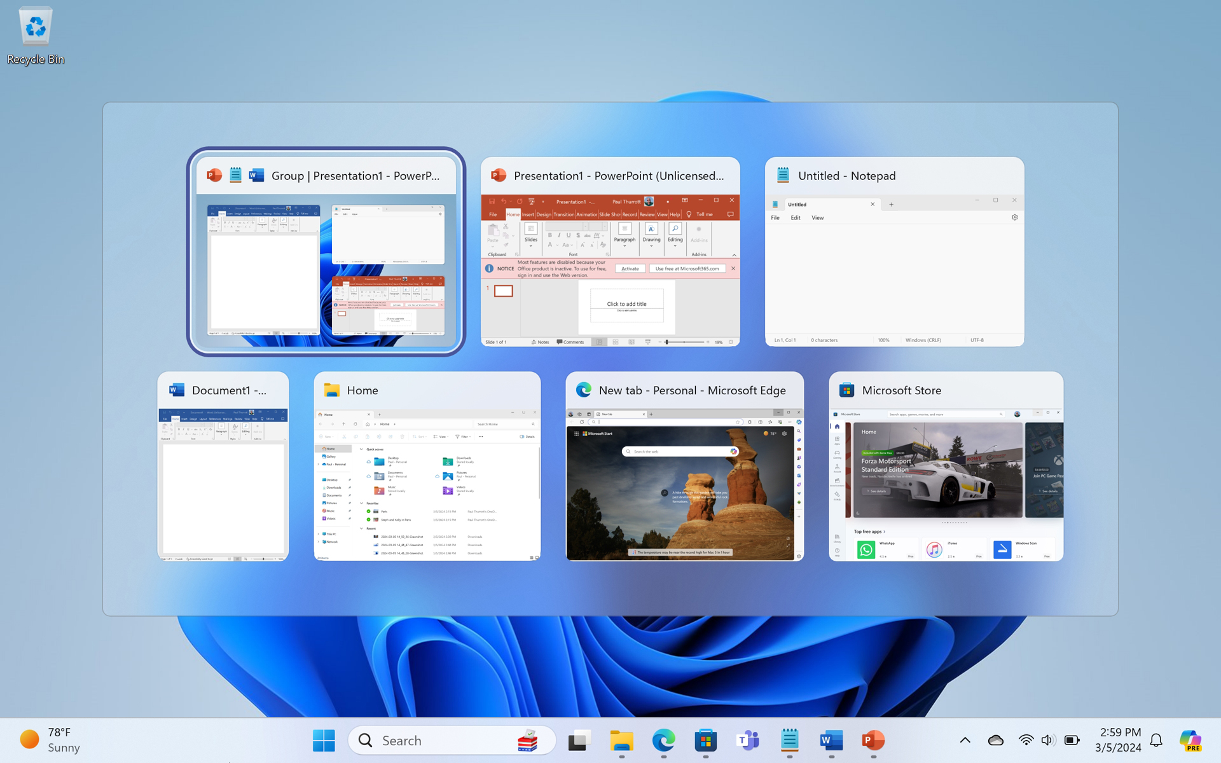Click the Notepad taskbar icon

click(x=789, y=740)
